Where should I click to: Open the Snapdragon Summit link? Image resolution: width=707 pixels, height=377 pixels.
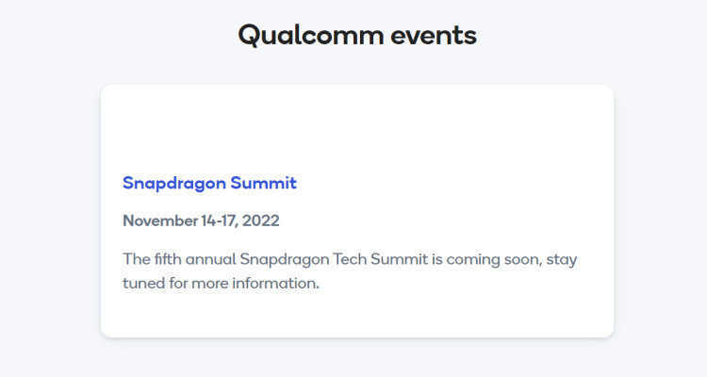point(209,184)
